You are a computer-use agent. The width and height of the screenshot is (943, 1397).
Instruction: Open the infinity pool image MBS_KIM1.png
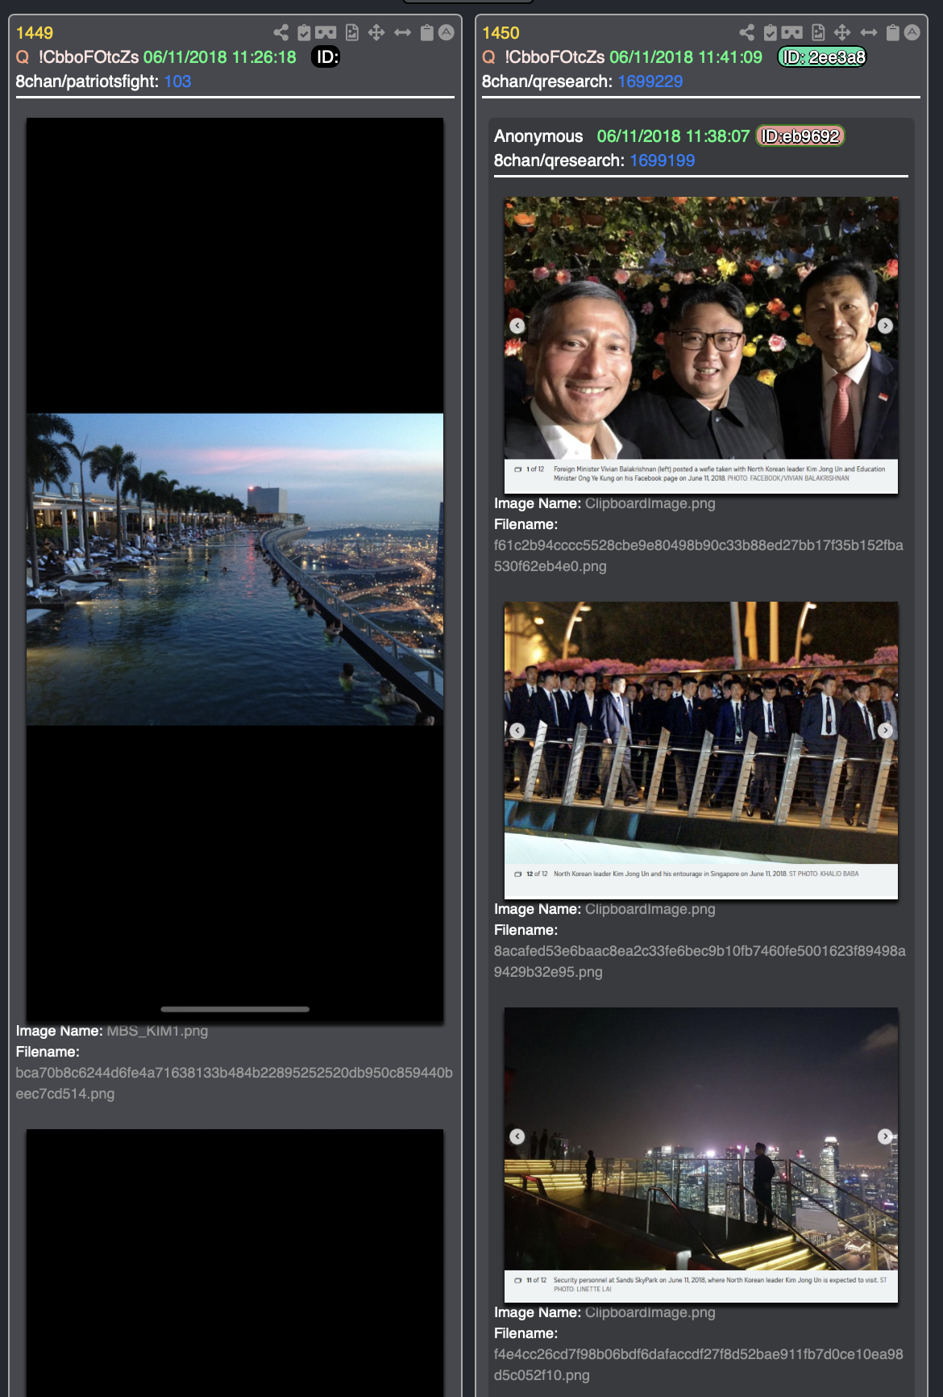(235, 570)
